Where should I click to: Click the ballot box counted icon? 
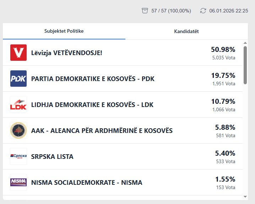click(x=145, y=11)
